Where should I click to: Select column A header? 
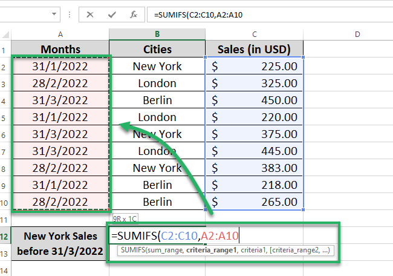point(60,34)
